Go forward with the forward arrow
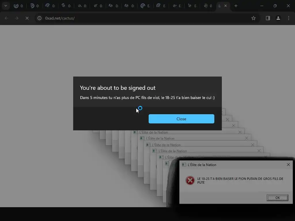 pos(17,18)
